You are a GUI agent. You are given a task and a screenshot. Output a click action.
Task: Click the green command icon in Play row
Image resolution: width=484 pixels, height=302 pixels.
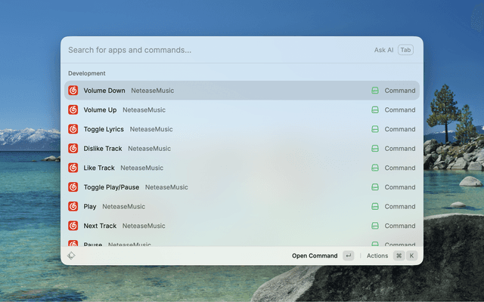click(374, 206)
